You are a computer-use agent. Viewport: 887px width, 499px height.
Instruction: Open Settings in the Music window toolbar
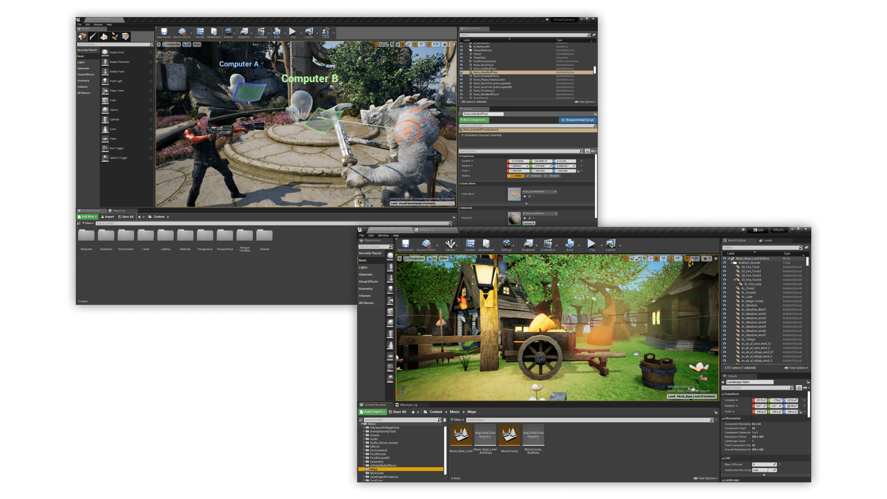coord(506,245)
